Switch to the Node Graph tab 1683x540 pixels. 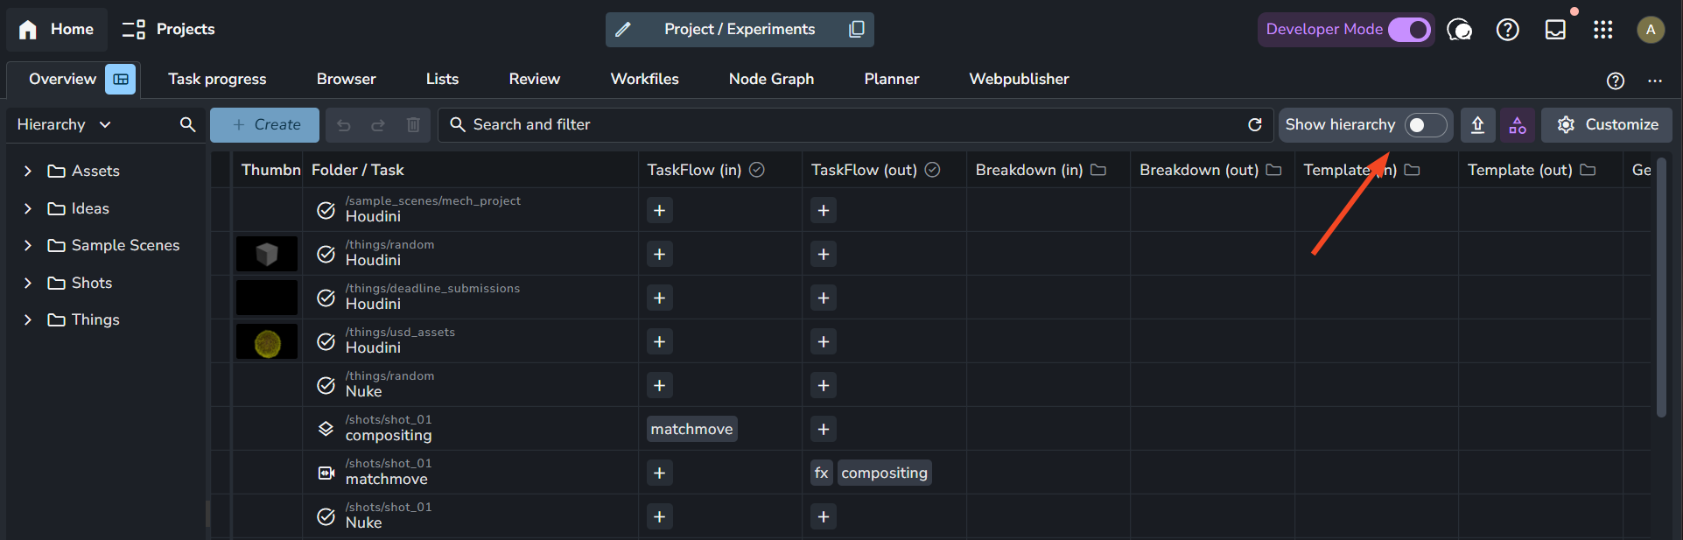pyautogui.click(x=771, y=79)
